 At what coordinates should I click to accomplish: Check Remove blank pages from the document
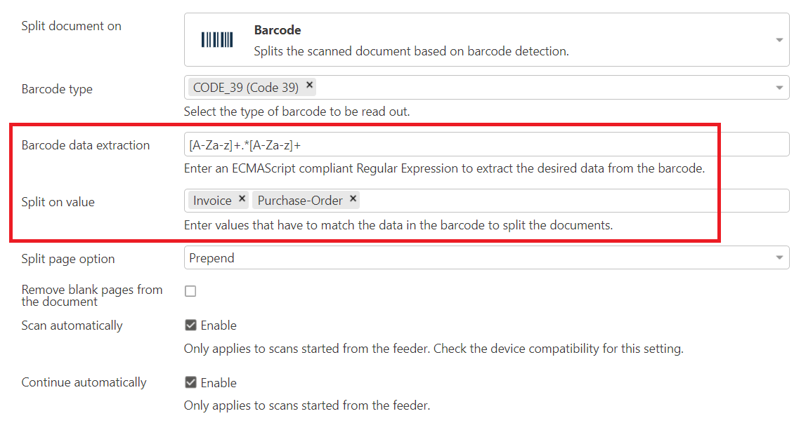(x=190, y=291)
